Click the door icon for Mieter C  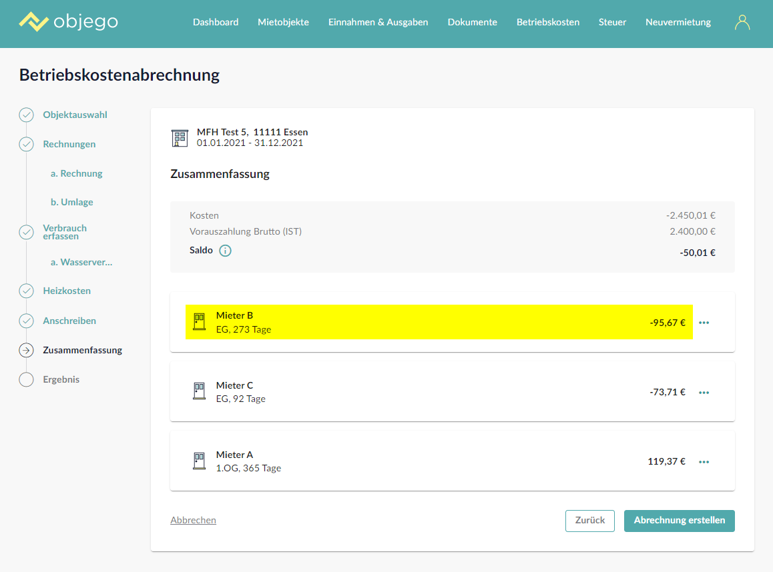coord(199,391)
